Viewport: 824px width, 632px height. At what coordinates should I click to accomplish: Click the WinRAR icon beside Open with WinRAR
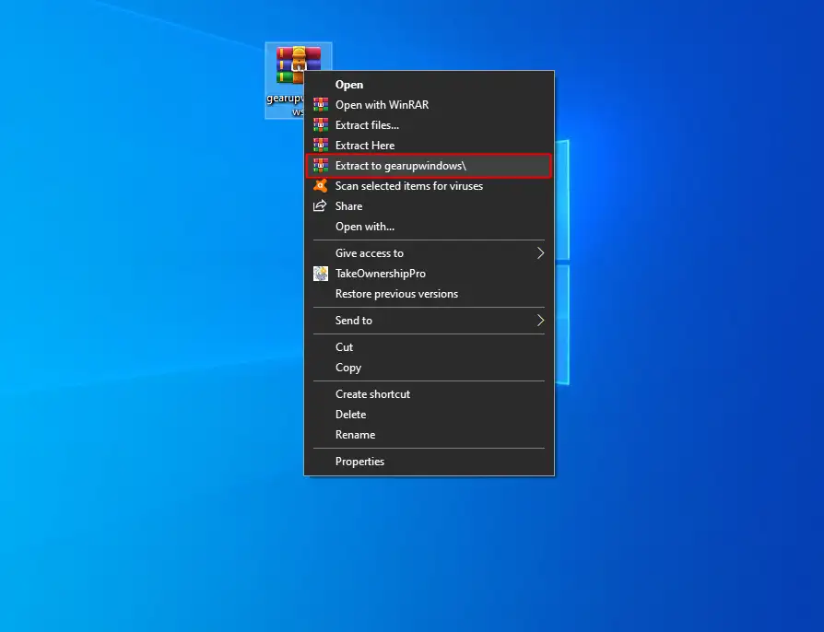coord(321,104)
